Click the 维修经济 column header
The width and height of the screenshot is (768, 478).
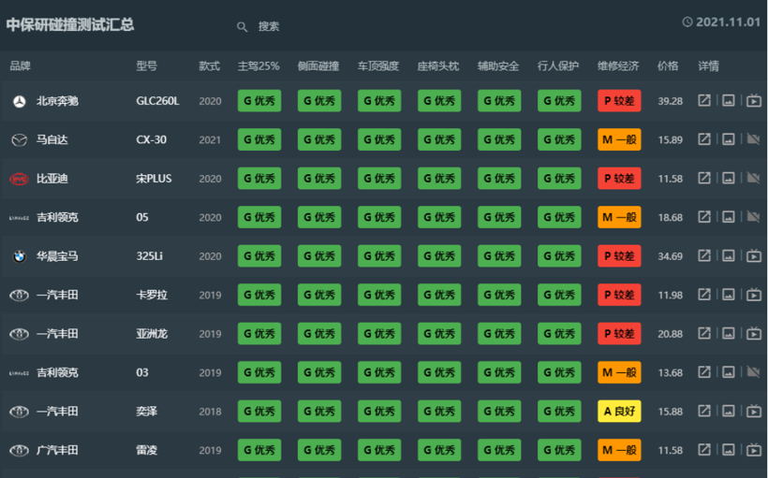pos(618,66)
